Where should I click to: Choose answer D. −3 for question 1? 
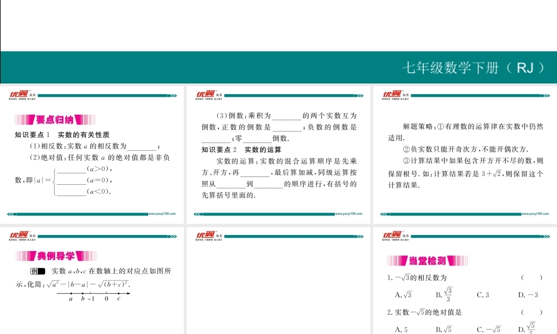527,295
